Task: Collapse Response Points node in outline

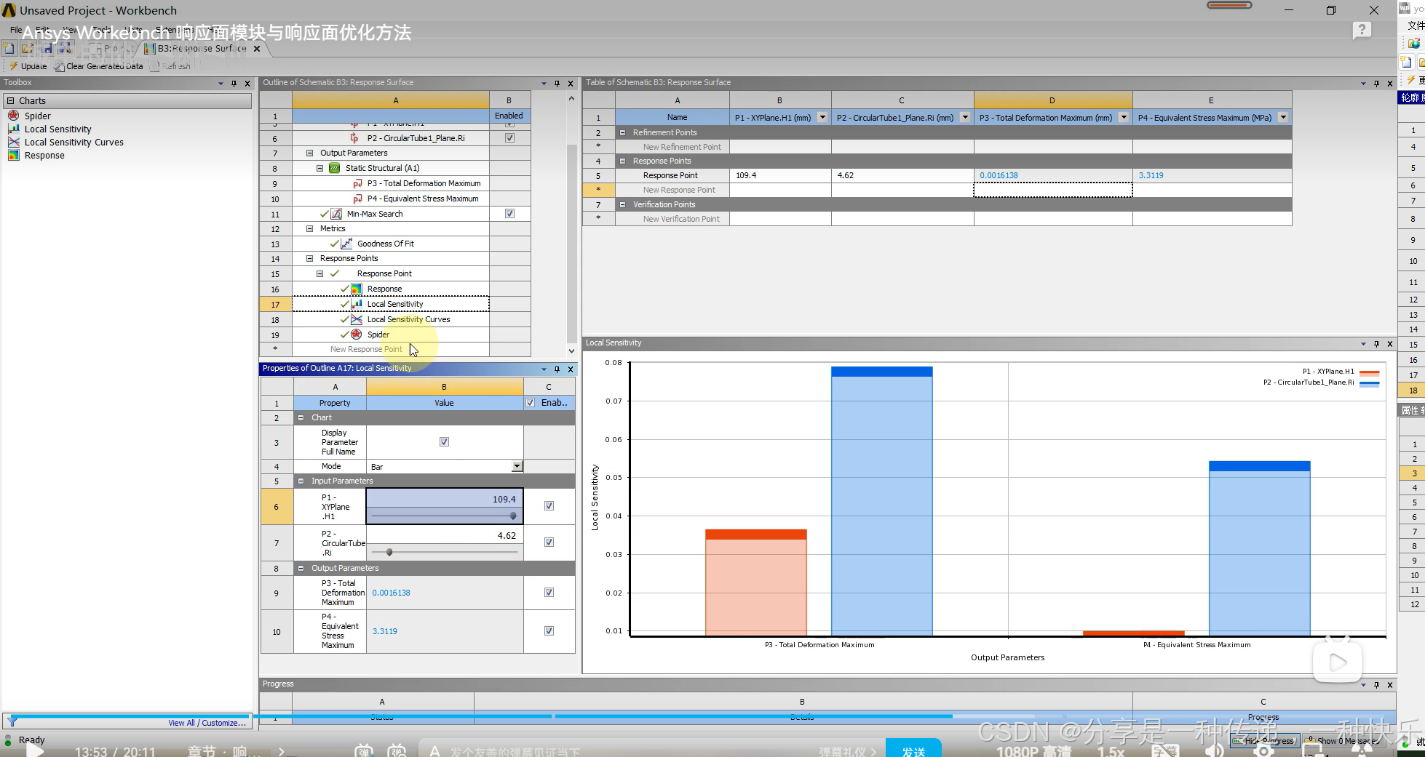Action: tap(309, 258)
